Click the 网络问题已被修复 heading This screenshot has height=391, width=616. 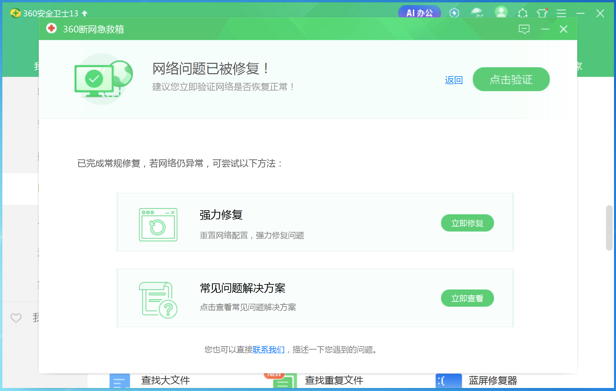pyautogui.click(x=210, y=69)
